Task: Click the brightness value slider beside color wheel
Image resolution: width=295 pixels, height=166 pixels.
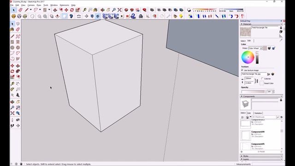Action: pos(257,58)
